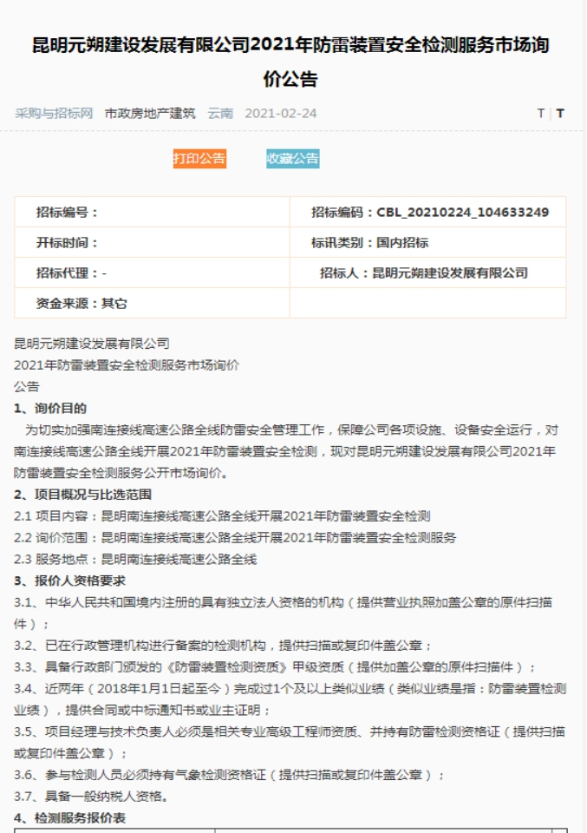Click the 招标编码 CBL_20210224_104633249 cell
587x833 pixels.
(x=428, y=213)
